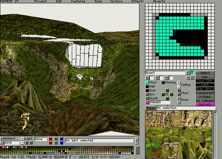The height and width of the screenshot is (159, 222).
Task: Click the magenta Refresh button
Action: (205, 104)
